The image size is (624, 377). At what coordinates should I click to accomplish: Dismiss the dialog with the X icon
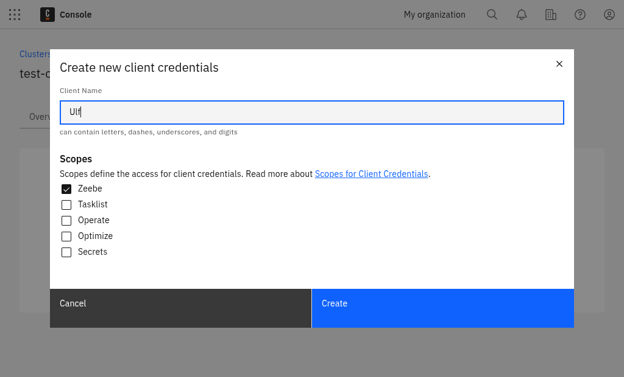point(559,63)
